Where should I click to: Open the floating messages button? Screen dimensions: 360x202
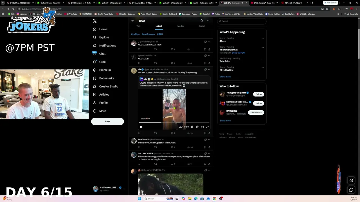[x=351, y=190]
